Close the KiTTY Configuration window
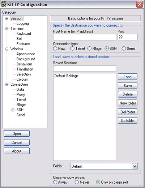The height and width of the screenshot is (188, 145). [140, 4]
